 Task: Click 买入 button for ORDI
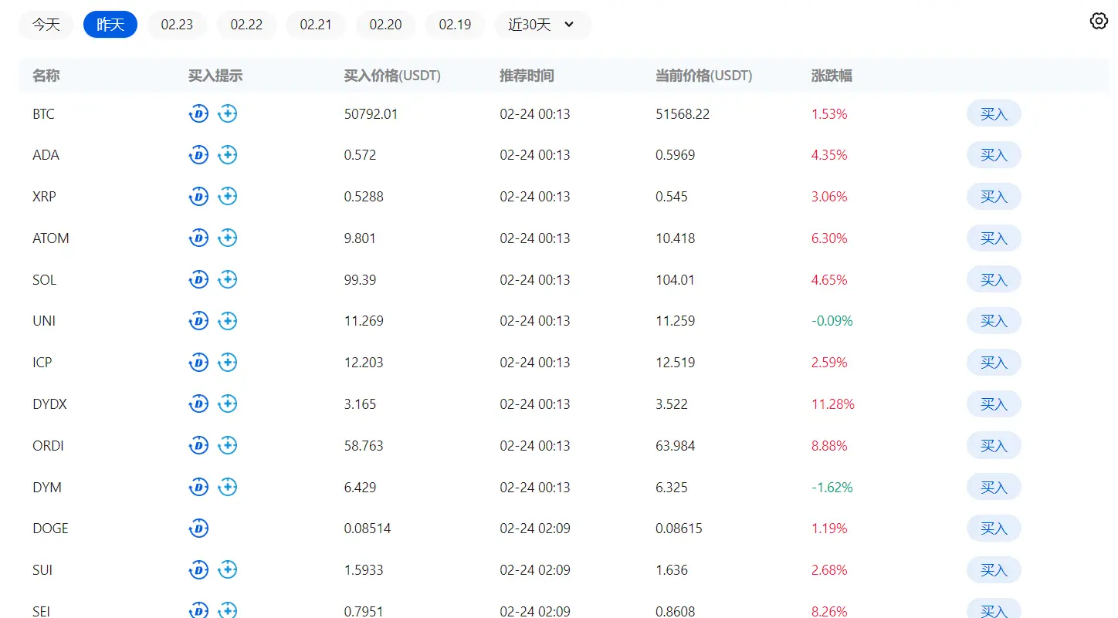(x=994, y=445)
